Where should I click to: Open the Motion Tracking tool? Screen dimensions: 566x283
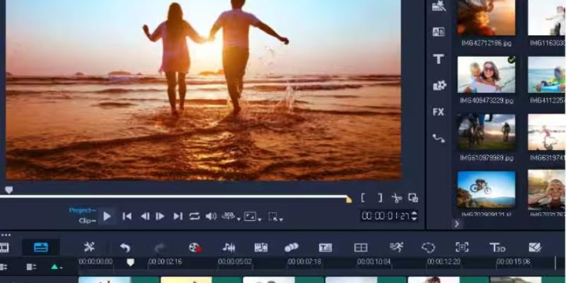(396, 247)
